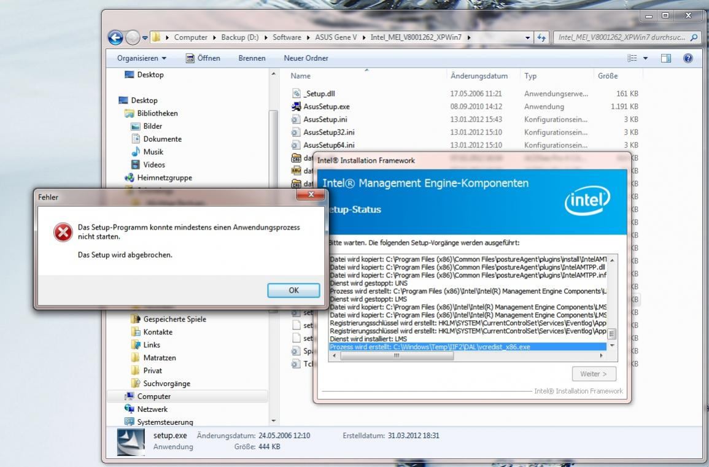Viewport: 709px width, 467px height.
Task: Click OK in the Fehler dialog
Action: pyautogui.click(x=293, y=290)
